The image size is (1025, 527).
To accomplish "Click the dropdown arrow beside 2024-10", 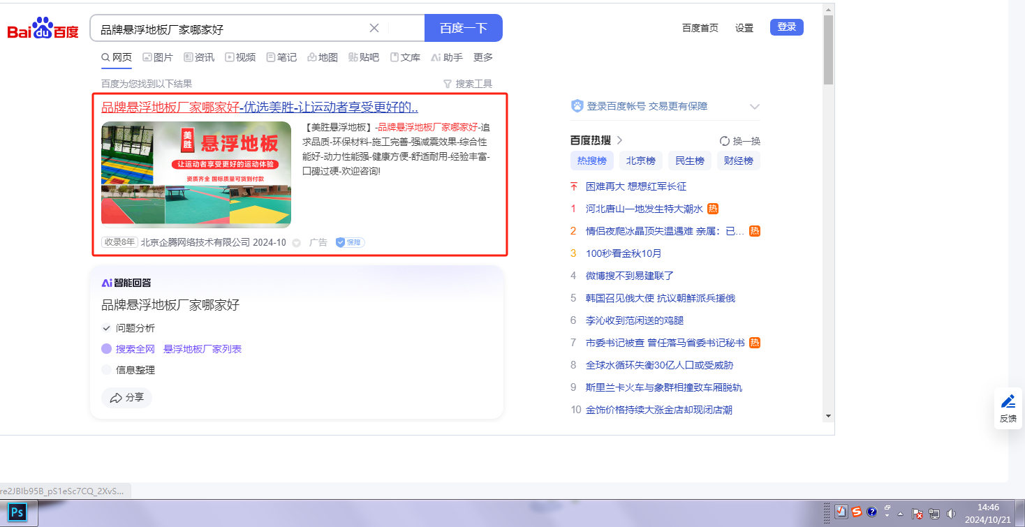I will tap(296, 243).
